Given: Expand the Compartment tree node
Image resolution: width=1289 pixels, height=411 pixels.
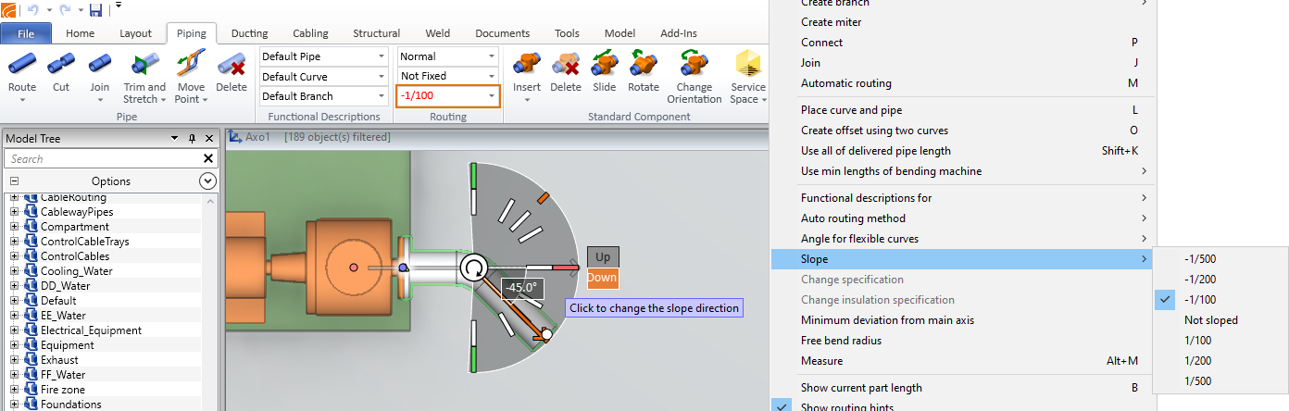Looking at the screenshot, I should tap(15, 227).
